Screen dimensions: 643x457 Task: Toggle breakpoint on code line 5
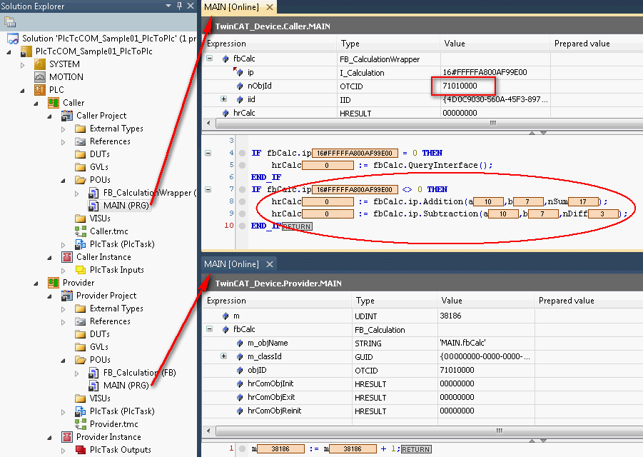[x=243, y=166]
